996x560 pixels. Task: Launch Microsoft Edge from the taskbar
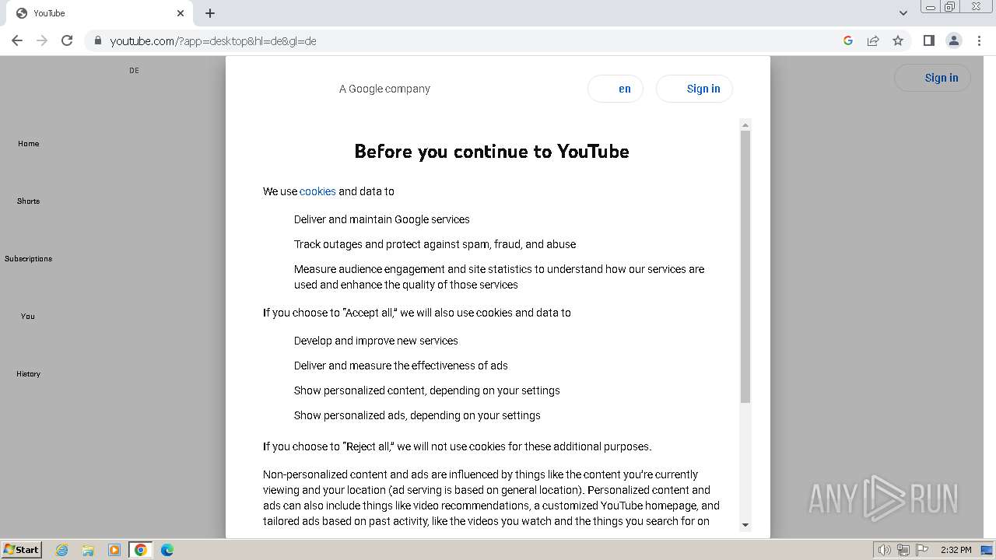tap(167, 550)
